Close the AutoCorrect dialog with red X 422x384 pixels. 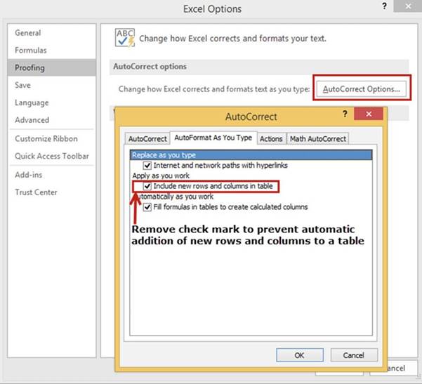pyautogui.click(x=367, y=115)
